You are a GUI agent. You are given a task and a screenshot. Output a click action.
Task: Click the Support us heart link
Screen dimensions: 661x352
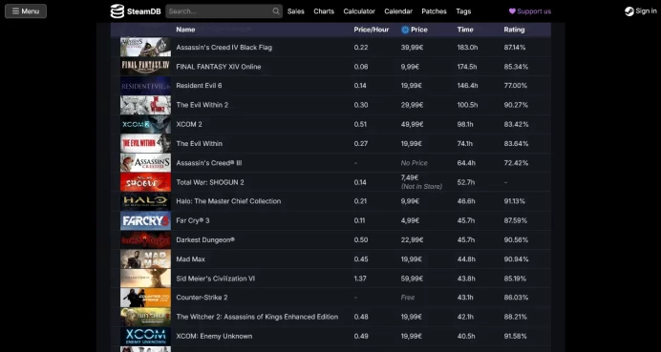(530, 11)
